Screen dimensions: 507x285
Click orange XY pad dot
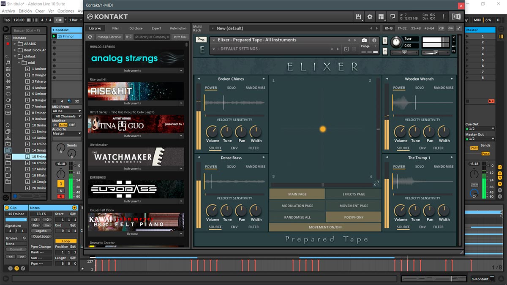323,129
